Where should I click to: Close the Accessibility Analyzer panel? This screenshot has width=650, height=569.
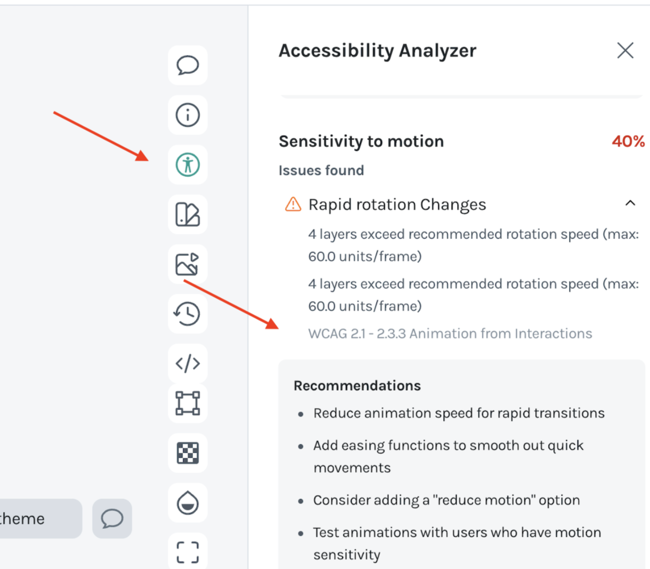pos(625,50)
